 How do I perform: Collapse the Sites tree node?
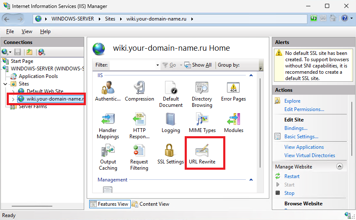[5, 84]
